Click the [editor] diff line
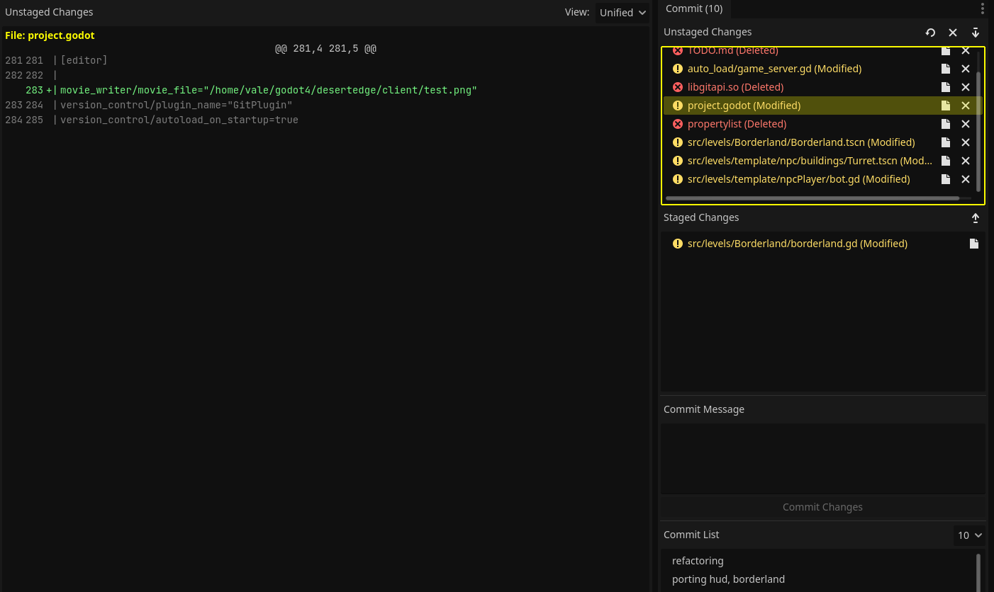The image size is (994, 592). [84, 61]
